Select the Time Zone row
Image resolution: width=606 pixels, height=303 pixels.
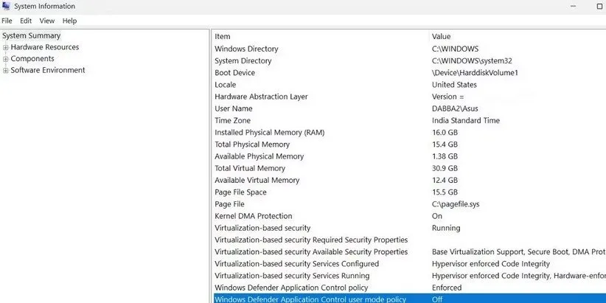pos(233,120)
